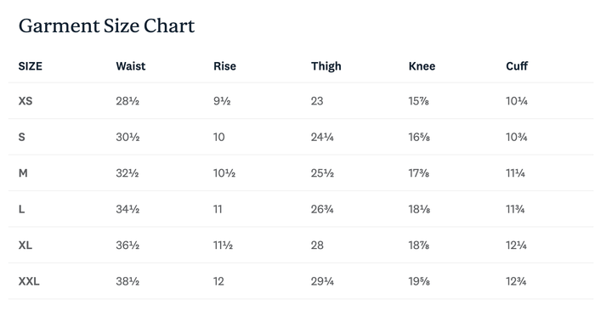Select the 18⅞ knee value for XL
612x322 pixels.
click(x=419, y=245)
